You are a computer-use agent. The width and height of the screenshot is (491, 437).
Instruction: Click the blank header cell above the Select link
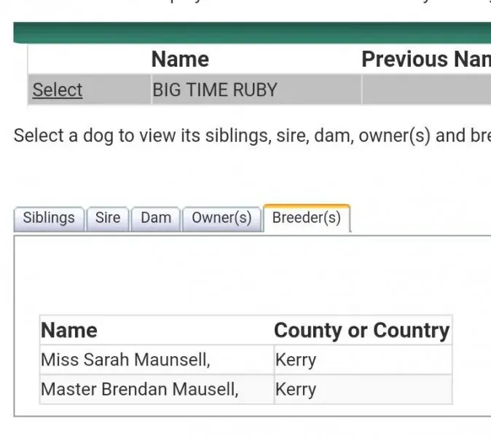point(89,60)
